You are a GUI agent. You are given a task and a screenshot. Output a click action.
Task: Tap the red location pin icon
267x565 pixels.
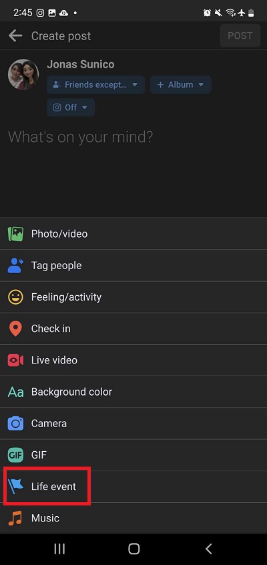click(x=15, y=329)
